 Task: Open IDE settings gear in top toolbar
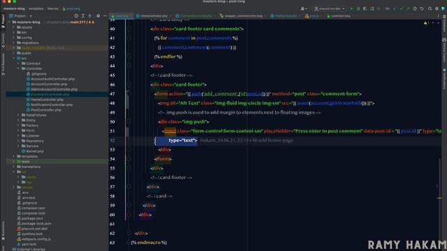click(437, 9)
